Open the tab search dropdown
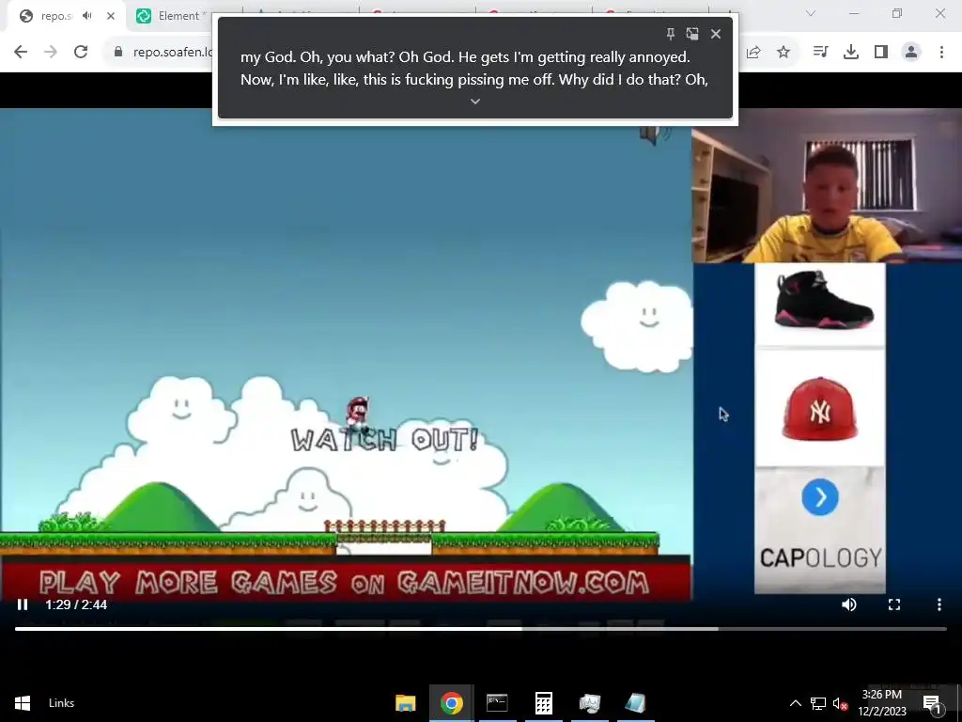The height and width of the screenshot is (722, 962). [811, 13]
